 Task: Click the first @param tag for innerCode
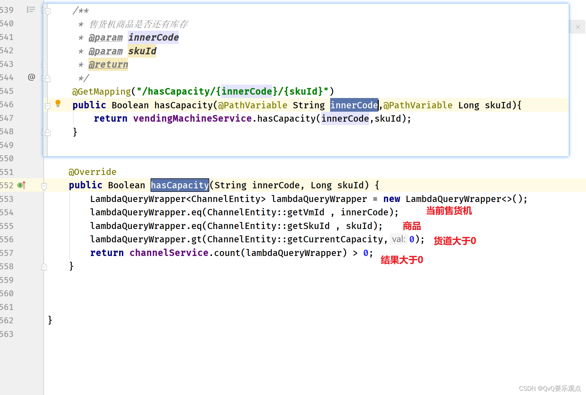click(x=106, y=37)
